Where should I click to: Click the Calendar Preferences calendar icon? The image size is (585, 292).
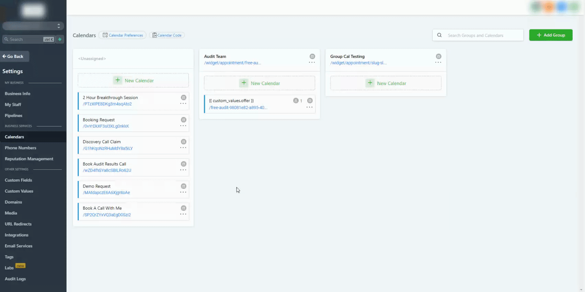105,35
